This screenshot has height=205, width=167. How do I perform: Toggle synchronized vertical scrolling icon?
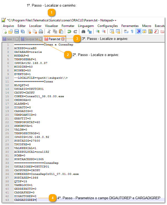coord(112,31)
